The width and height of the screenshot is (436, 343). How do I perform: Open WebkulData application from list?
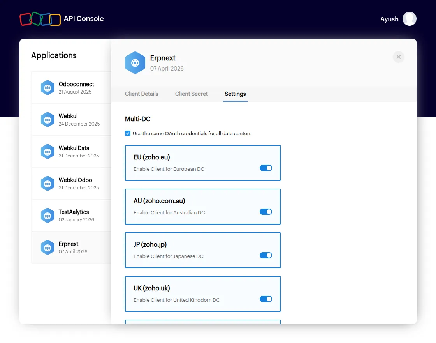pos(72,152)
